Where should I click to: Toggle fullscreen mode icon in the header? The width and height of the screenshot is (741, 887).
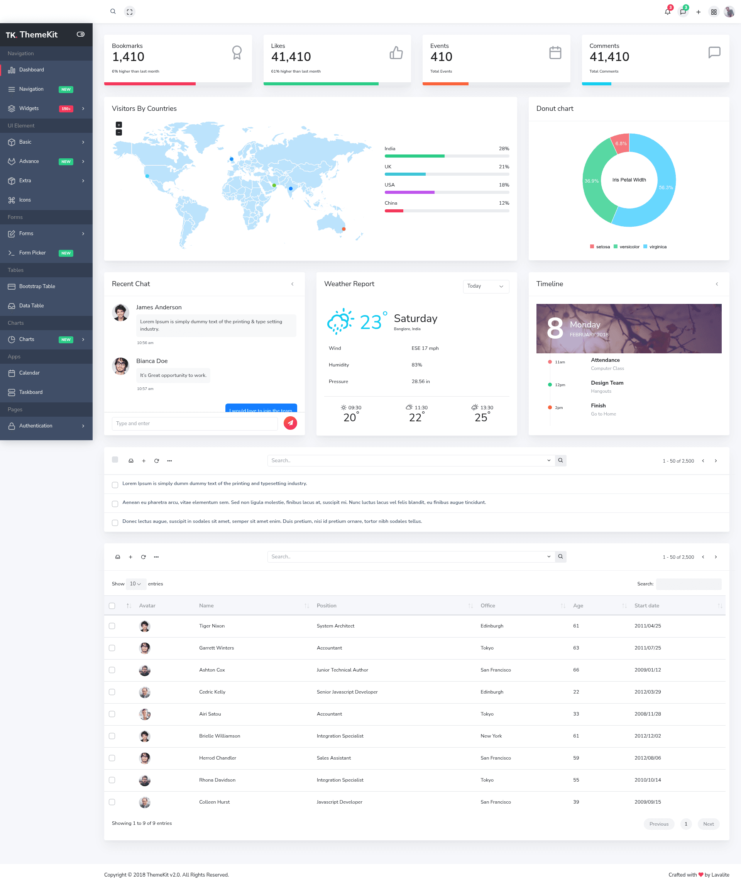[130, 12]
